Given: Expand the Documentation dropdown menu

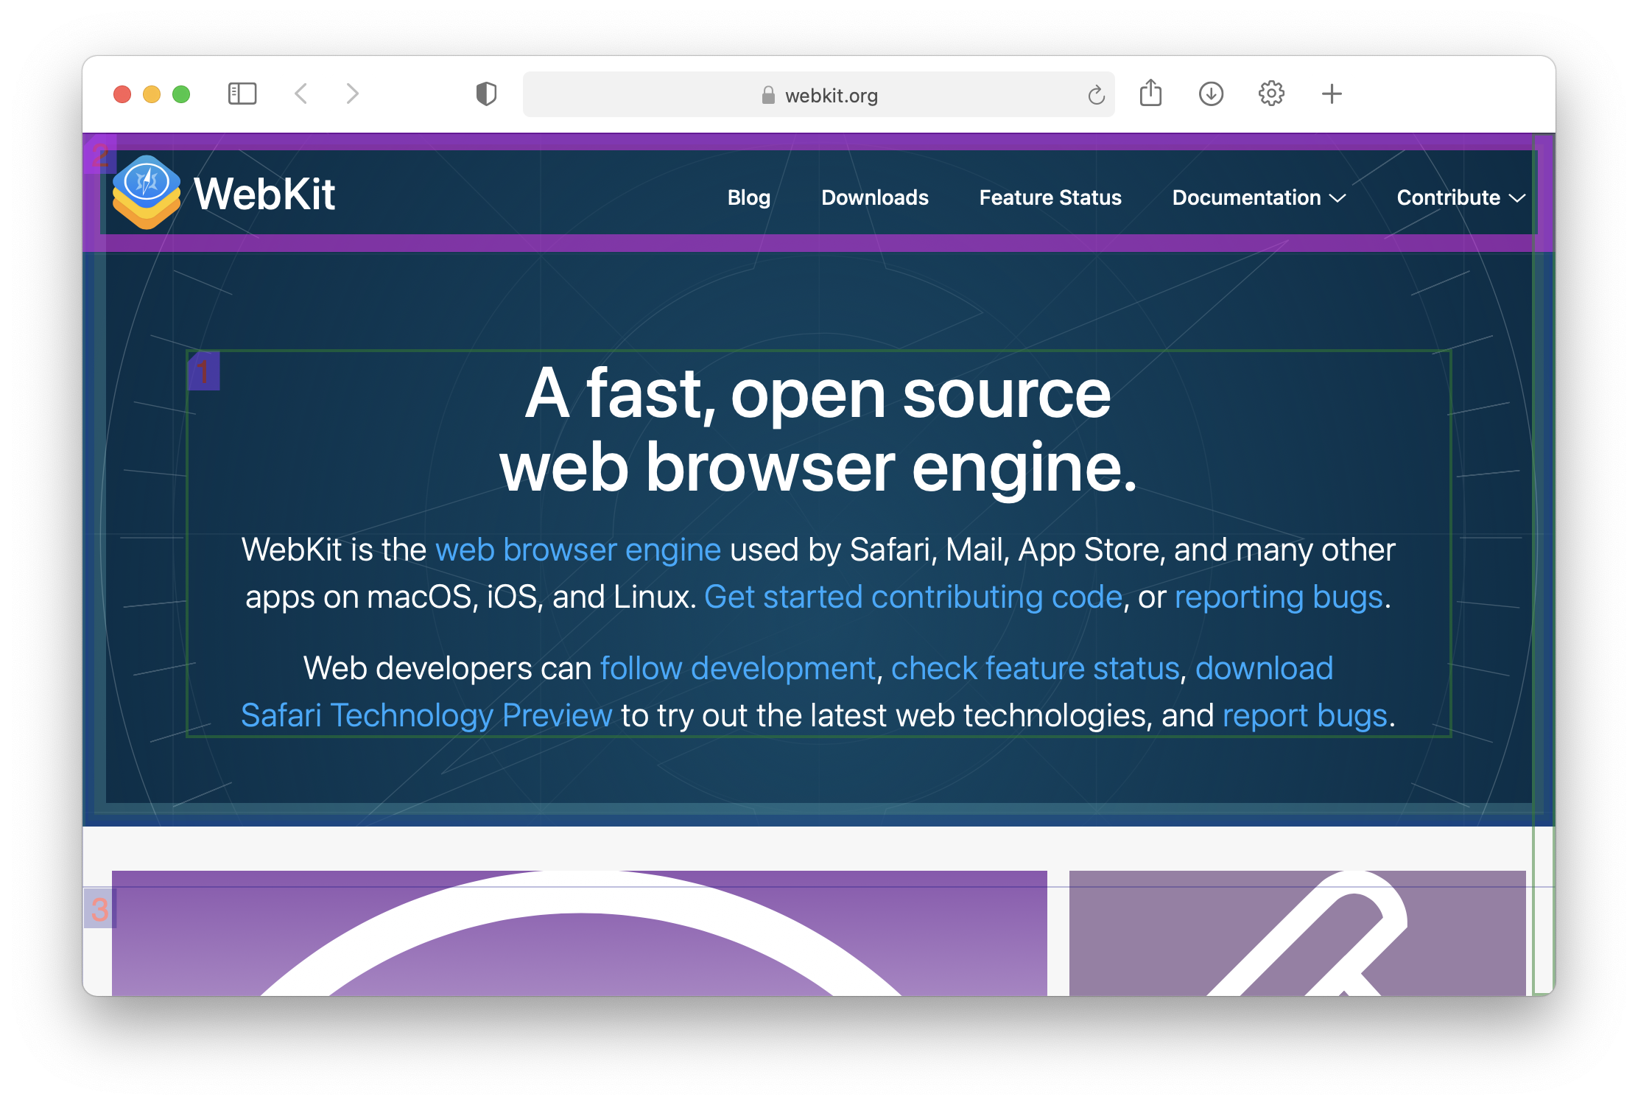Looking at the screenshot, I should 1259,197.
